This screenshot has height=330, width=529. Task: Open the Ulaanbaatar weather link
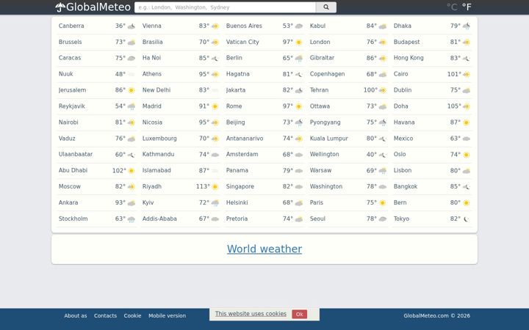[76, 154]
